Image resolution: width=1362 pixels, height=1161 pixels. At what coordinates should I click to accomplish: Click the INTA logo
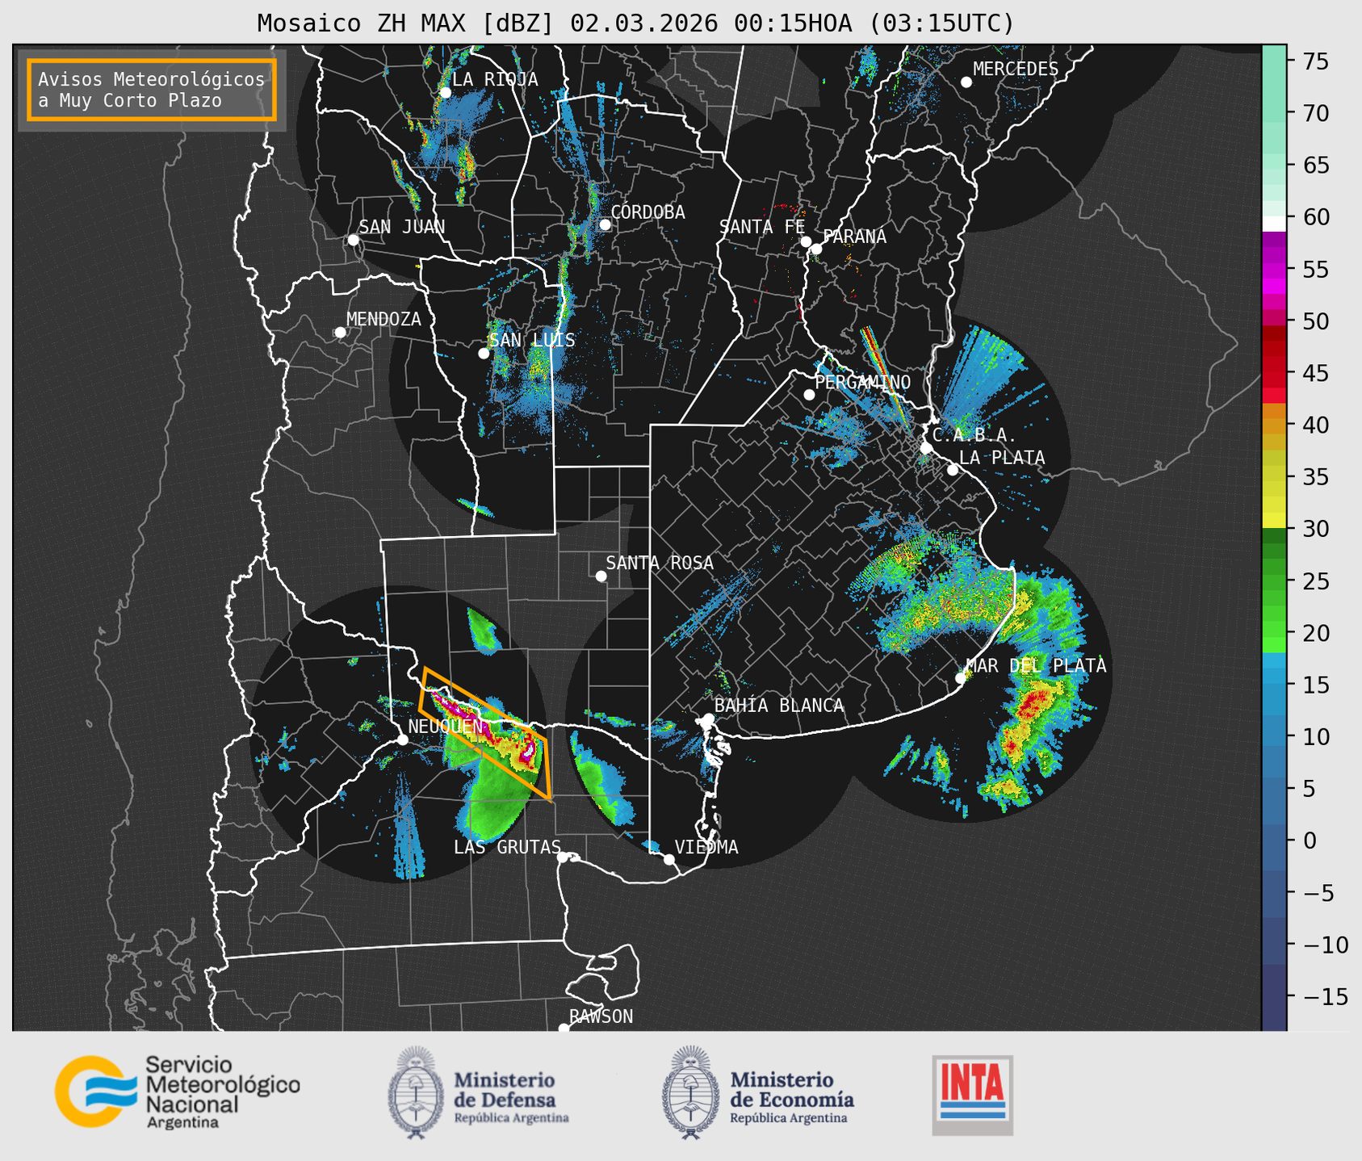point(972,1095)
